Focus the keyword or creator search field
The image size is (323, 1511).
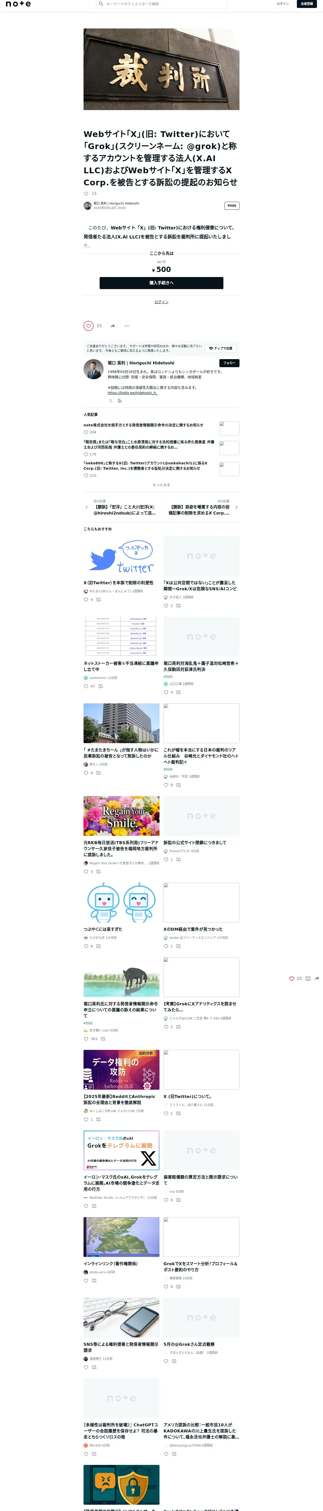[x=162, y=4]
